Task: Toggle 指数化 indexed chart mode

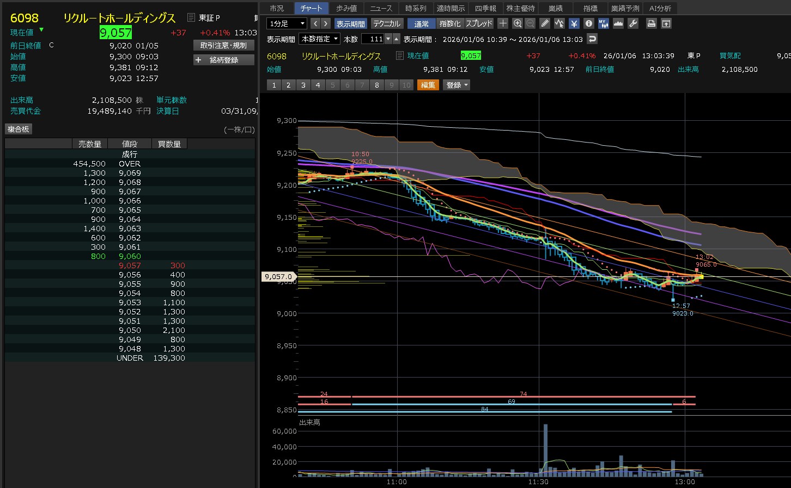Action: 449,23
